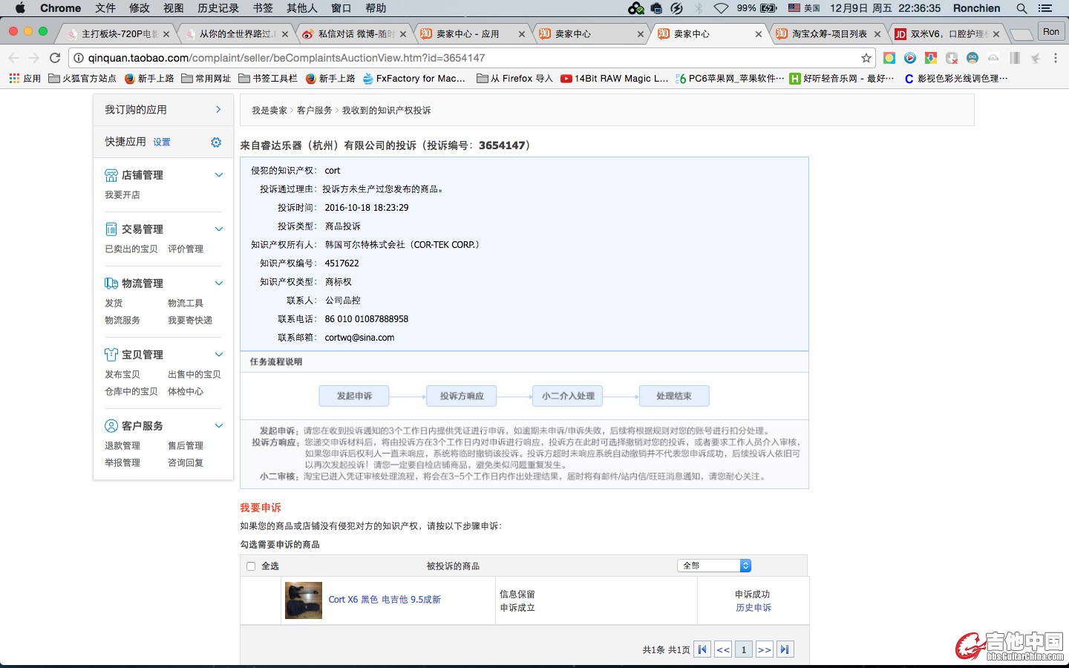
Task: Open Spotlight search in menu bar
Action: pyautogui.click(x=1022, y=8)
